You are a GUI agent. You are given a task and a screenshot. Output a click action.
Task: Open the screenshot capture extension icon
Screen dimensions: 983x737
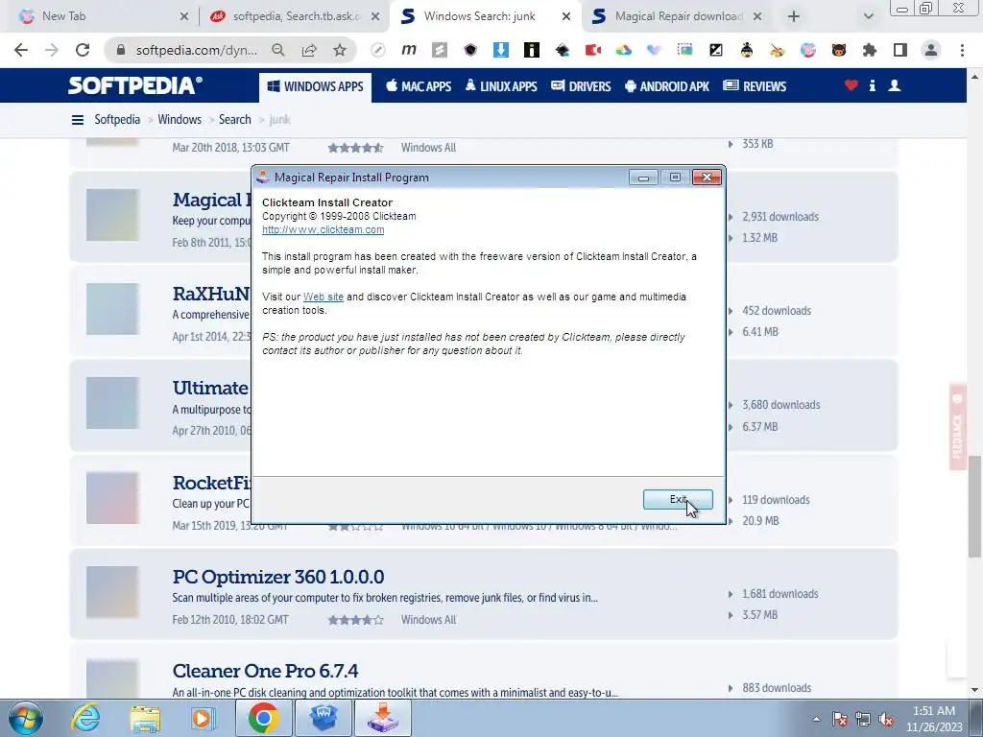coord(685,50)
